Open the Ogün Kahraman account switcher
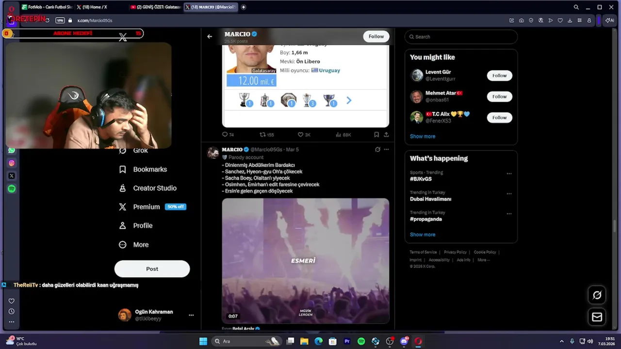Viewport: 621px width, 349px height. point(156,315)
